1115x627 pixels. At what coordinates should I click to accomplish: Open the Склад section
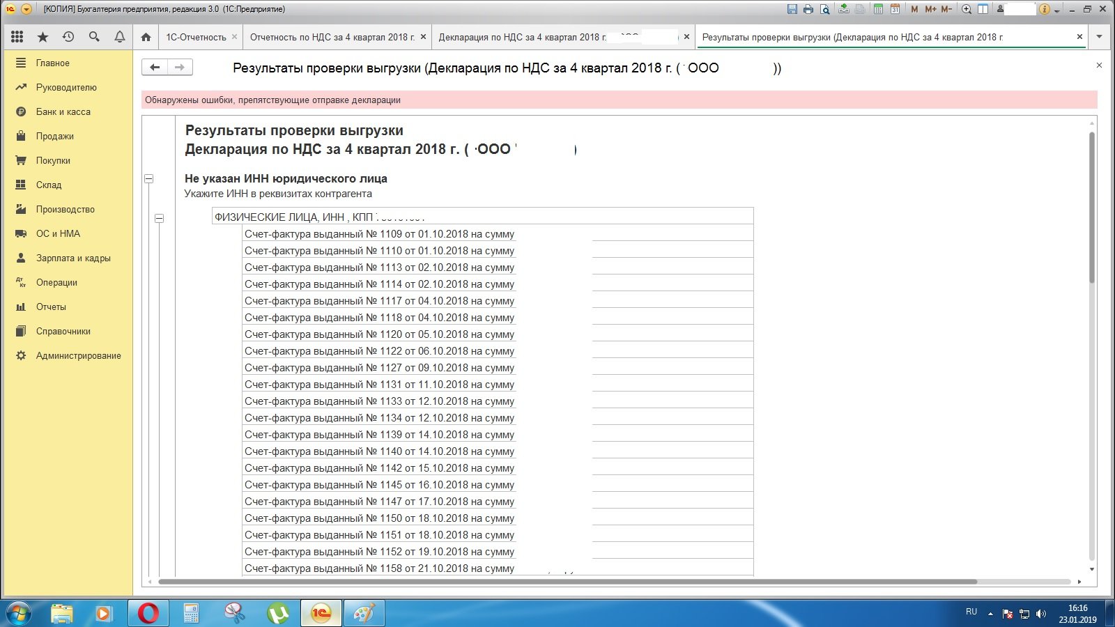pos(68,185)
